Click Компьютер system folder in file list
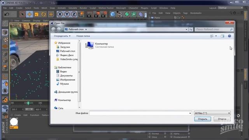This screenshot has height=140, width=249. click(100, 45)
